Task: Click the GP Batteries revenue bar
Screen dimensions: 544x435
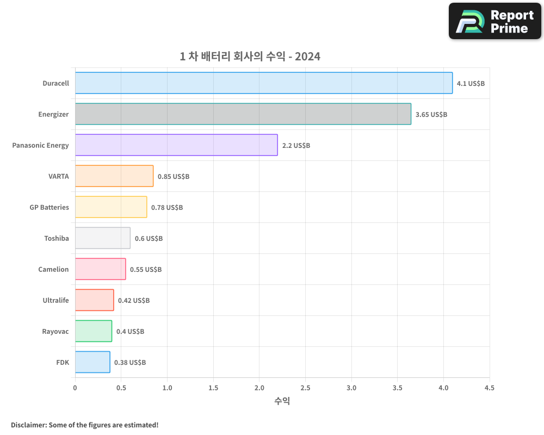Action: (112, 207)
